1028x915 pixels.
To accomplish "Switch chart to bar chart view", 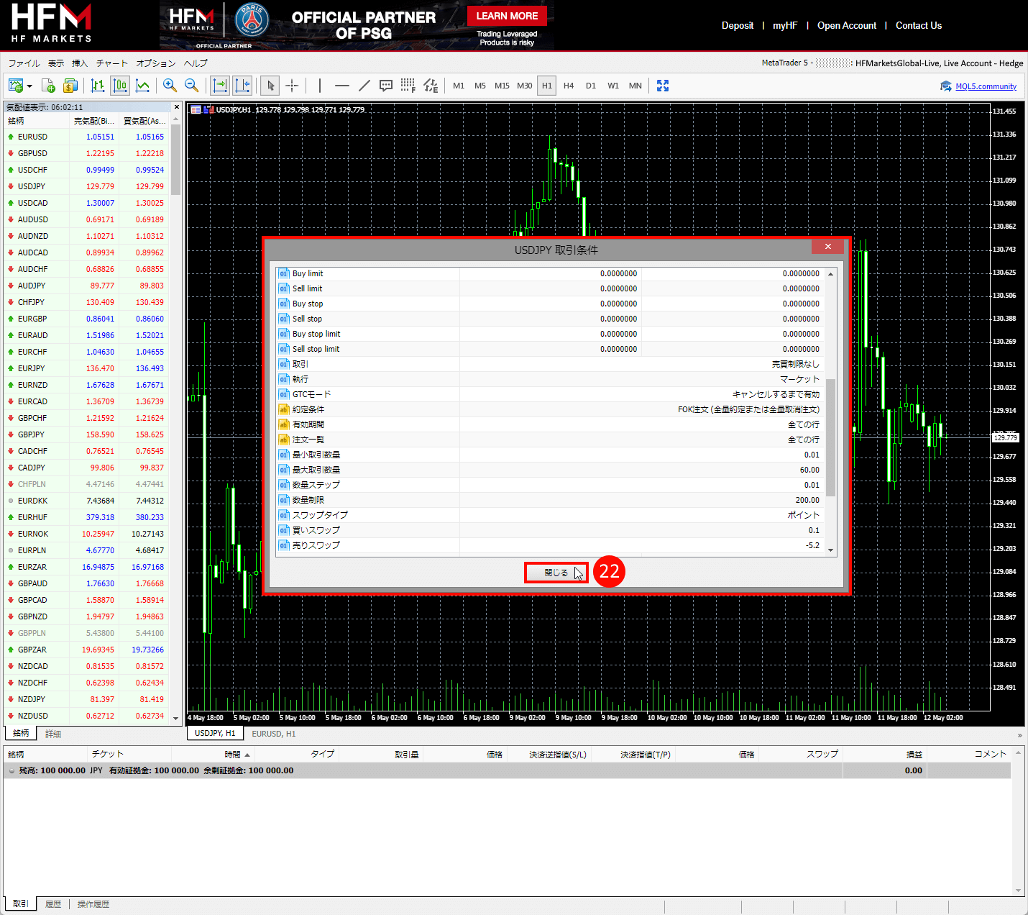I will (x=98, y=86).
